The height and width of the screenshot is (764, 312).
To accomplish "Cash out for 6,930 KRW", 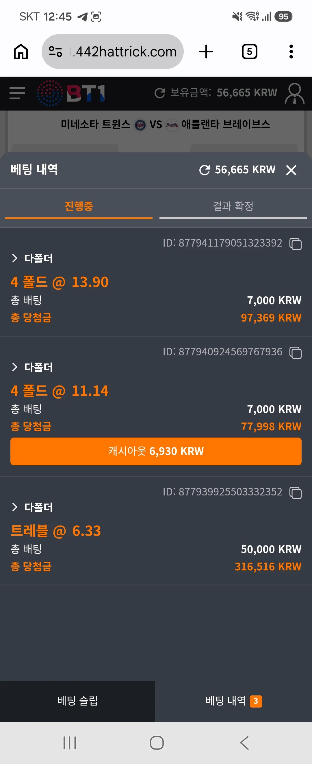I will tap(156, 451).
